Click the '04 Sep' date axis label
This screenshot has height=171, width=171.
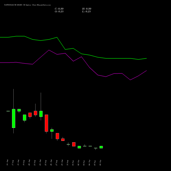pos(90,162)
